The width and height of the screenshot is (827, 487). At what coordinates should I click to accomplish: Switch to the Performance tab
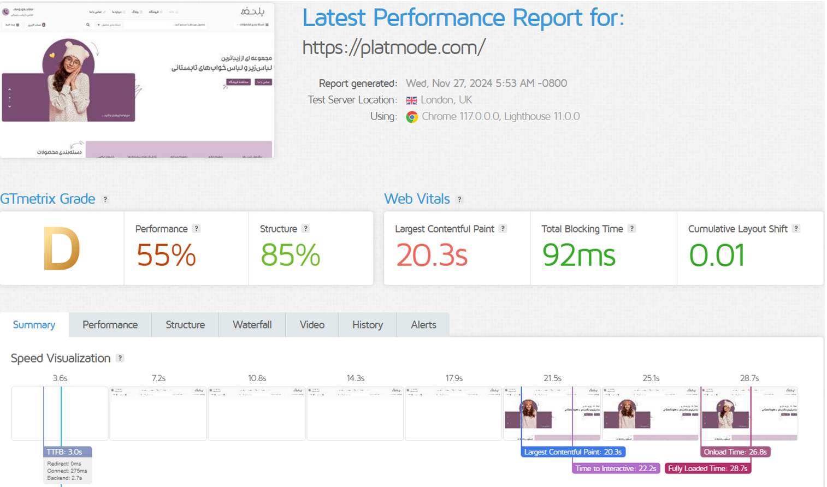click(x=110, y=325)
